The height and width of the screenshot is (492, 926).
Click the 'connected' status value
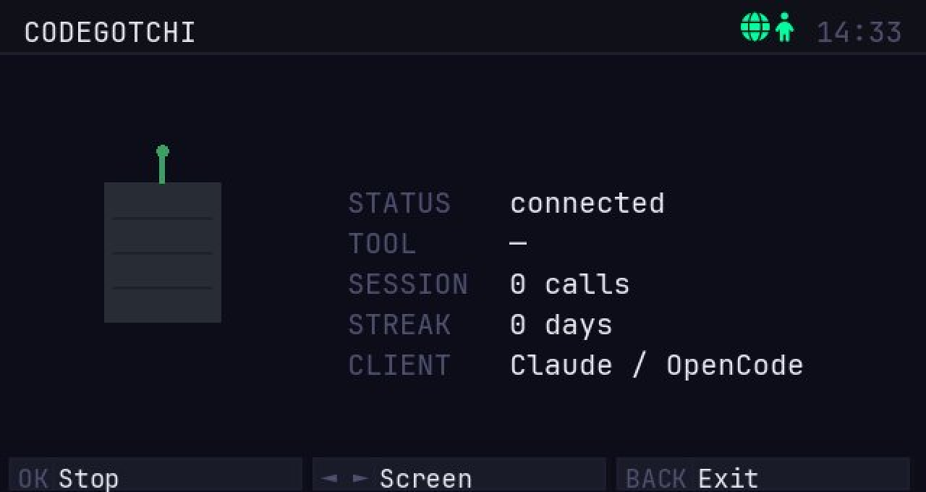(x=587, y=203)
